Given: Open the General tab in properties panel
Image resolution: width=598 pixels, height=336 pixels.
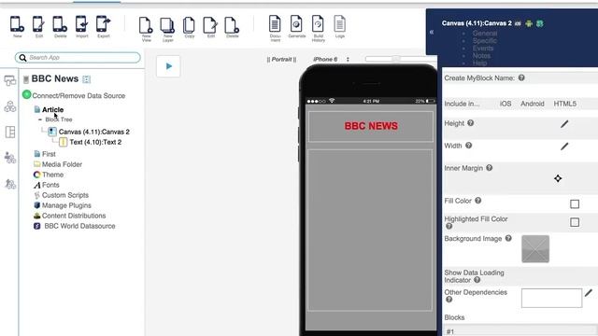Looking at the screenshot, I should pos(485,34).
